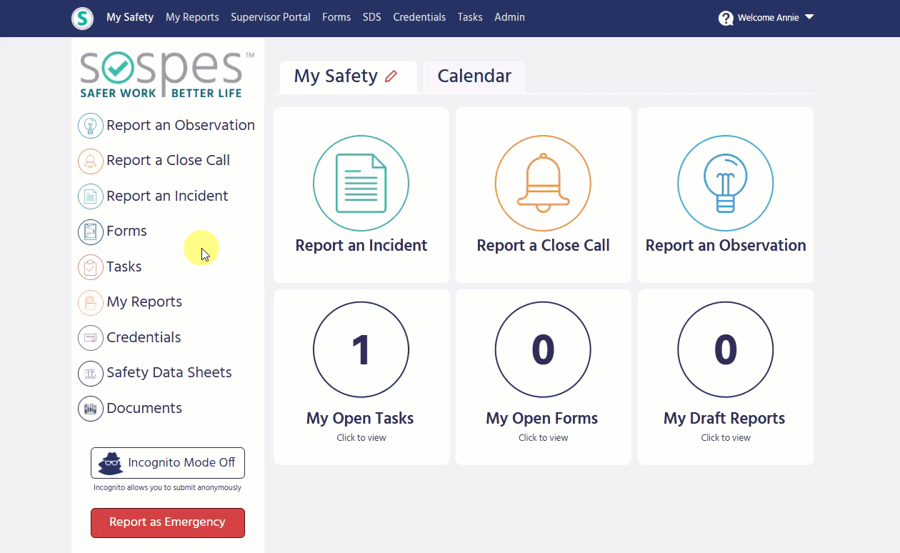Toggle the Incognito Mode Off button
Viewport: 900px width, 553px height.
(168, 463)
